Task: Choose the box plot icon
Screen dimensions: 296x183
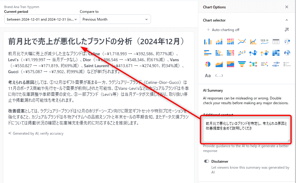Action: (276, 64)
